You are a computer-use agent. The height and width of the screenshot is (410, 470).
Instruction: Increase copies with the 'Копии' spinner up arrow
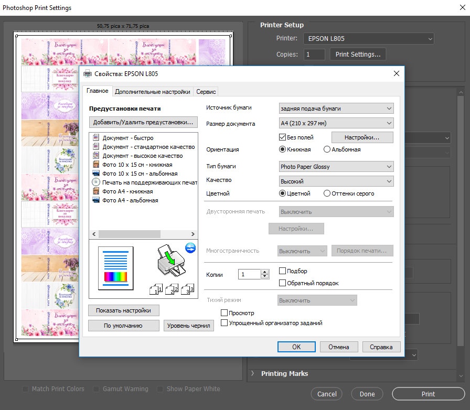265,272
